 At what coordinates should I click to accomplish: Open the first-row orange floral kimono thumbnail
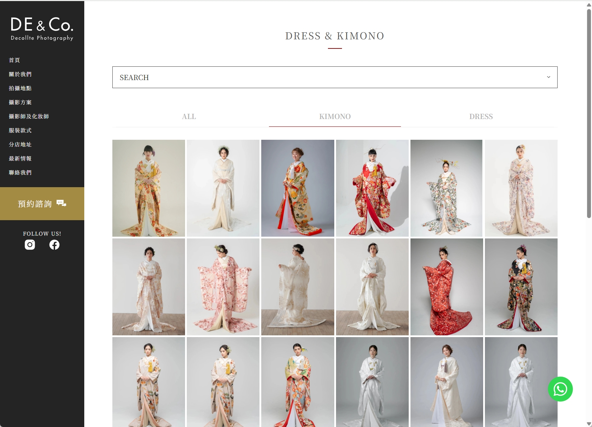149,188
